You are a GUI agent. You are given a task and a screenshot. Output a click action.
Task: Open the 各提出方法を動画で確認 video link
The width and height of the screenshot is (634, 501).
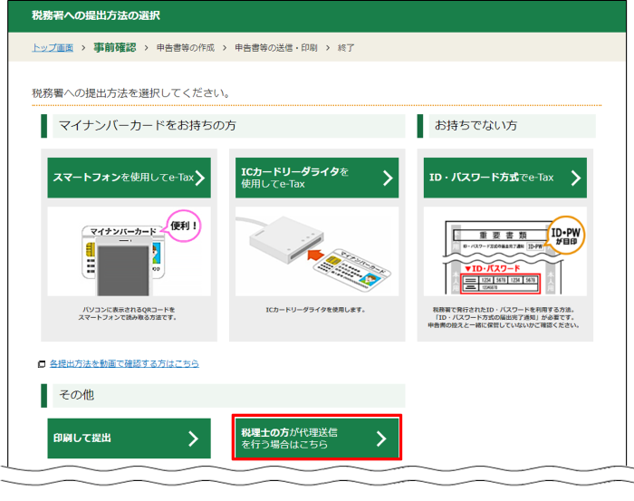tap(124, 363)
